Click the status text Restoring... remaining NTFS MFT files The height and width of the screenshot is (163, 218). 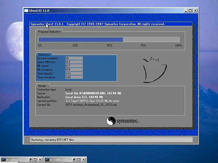pos(53,140)
